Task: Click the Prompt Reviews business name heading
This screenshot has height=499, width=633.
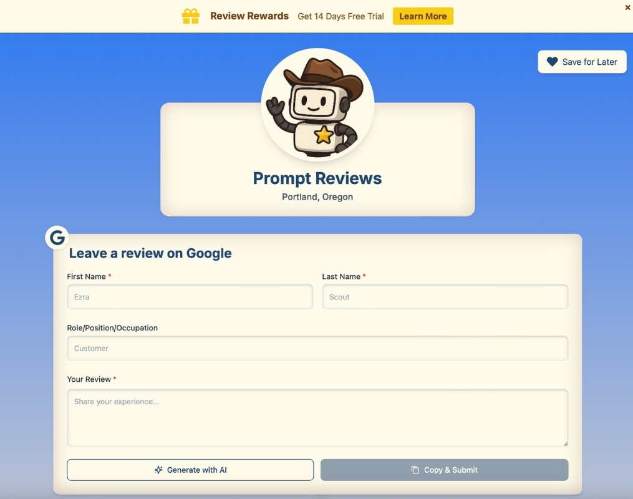Action: [317, 178]
